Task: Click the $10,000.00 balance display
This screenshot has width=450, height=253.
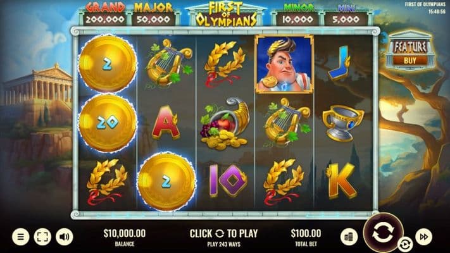Action: click(125, 237)
